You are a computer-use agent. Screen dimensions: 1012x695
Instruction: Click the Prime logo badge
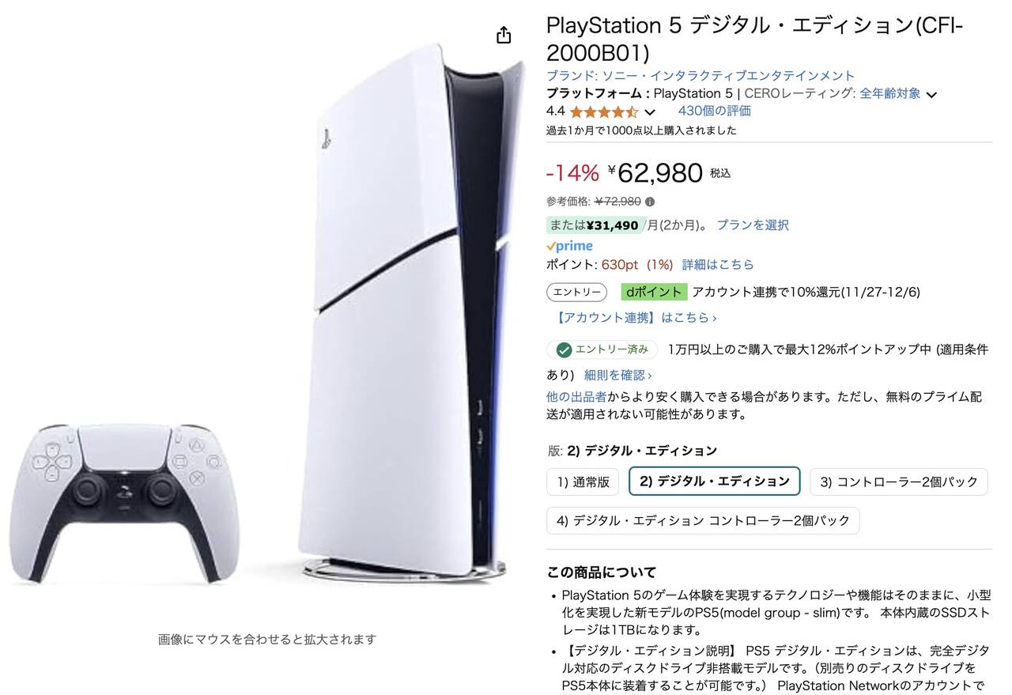569,246
